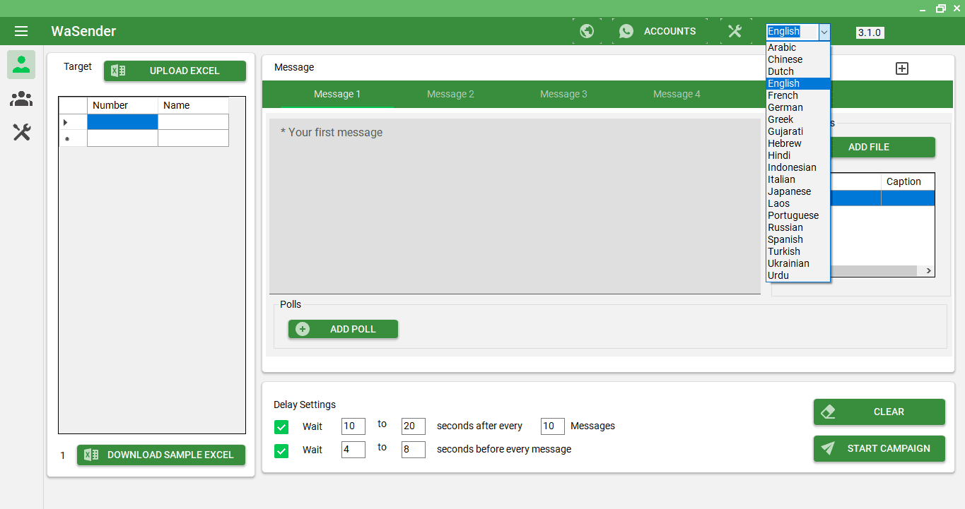This screenshot has height=509, width=965.
Task: Click the per-message wait field showing 4
Action: click(x=353, y=449)
